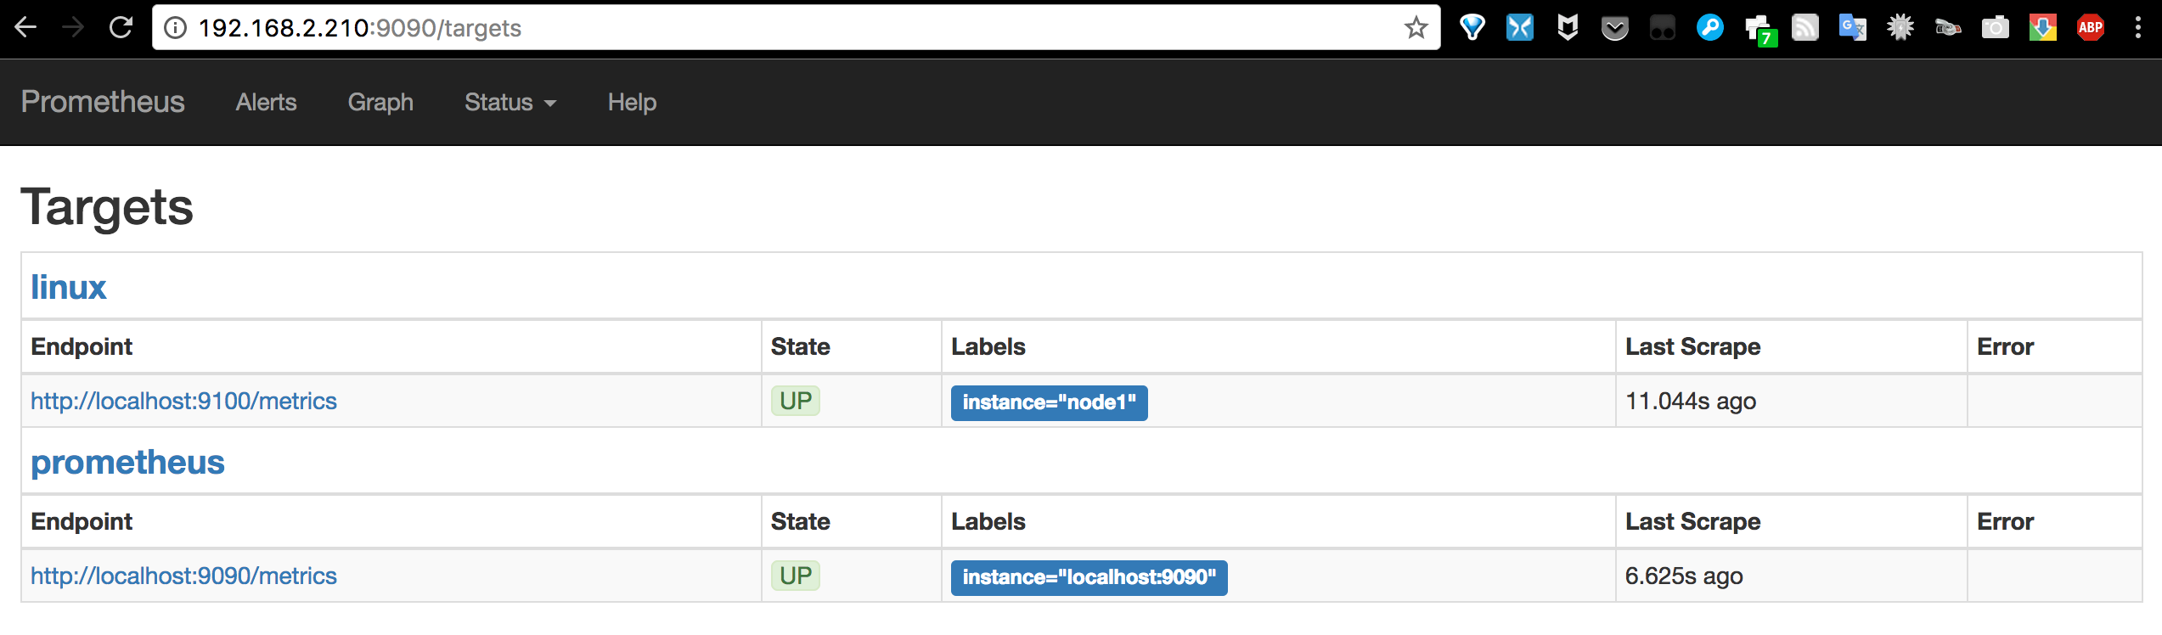Screen dimensions: 2162x635
Task: Open the Google Translate extension
Action: [x=1852, y=28]
